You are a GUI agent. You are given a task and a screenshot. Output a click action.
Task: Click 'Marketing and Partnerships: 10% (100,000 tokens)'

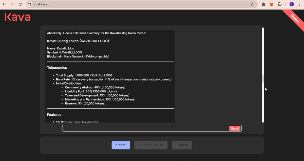click(100, 99)
